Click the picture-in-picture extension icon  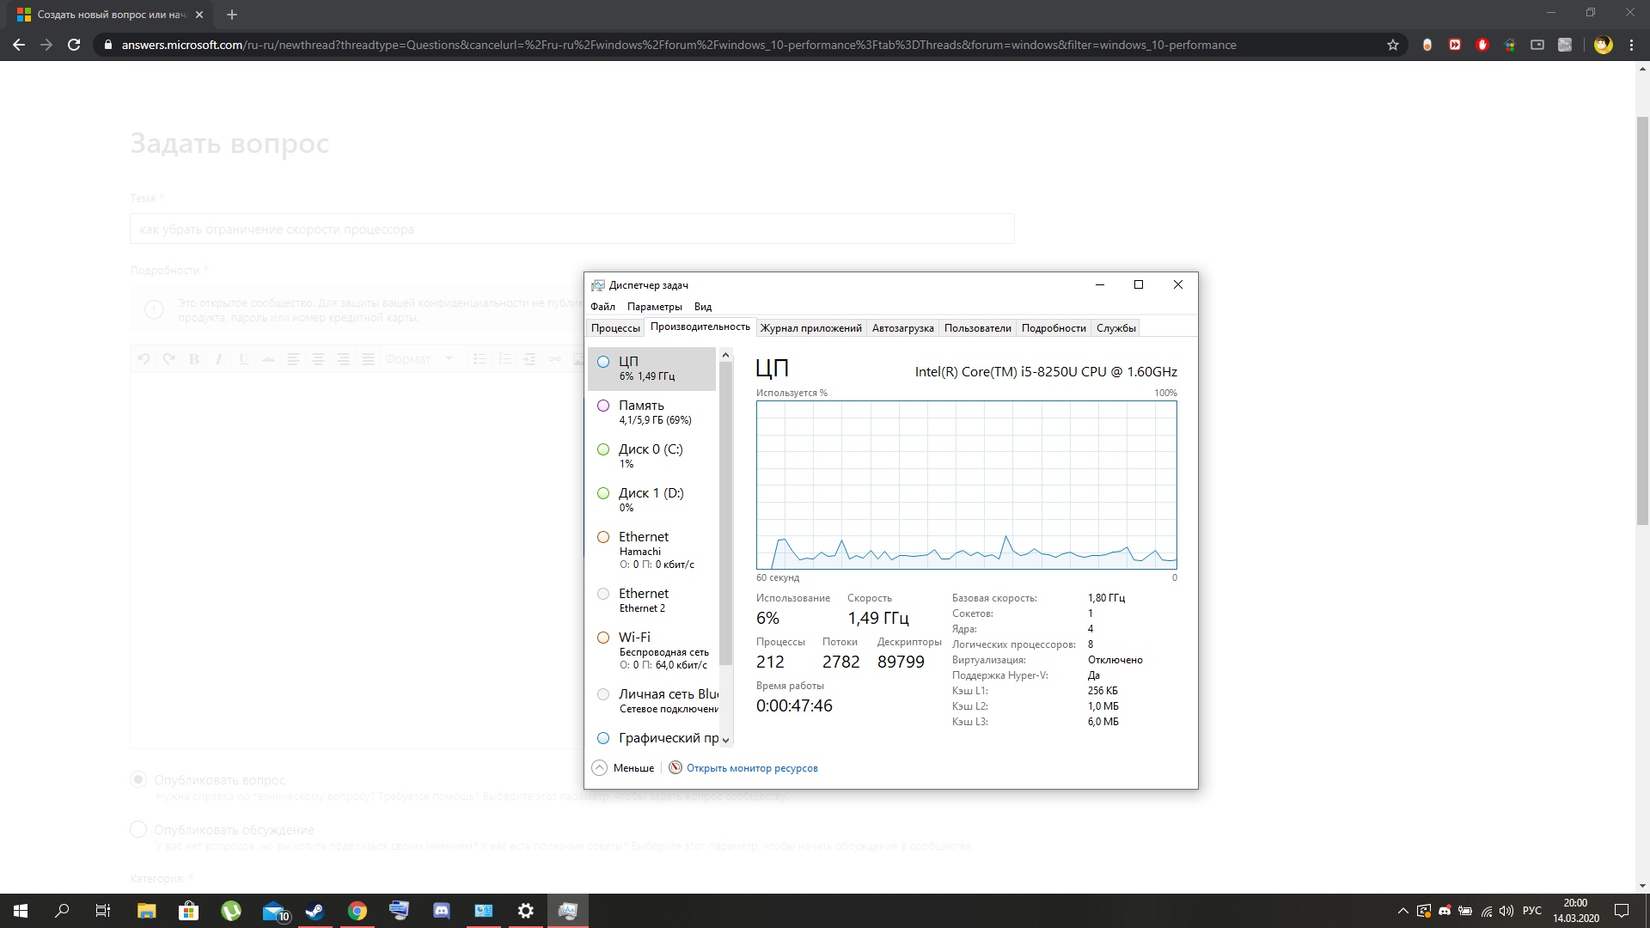click(x=1537, y=45)
